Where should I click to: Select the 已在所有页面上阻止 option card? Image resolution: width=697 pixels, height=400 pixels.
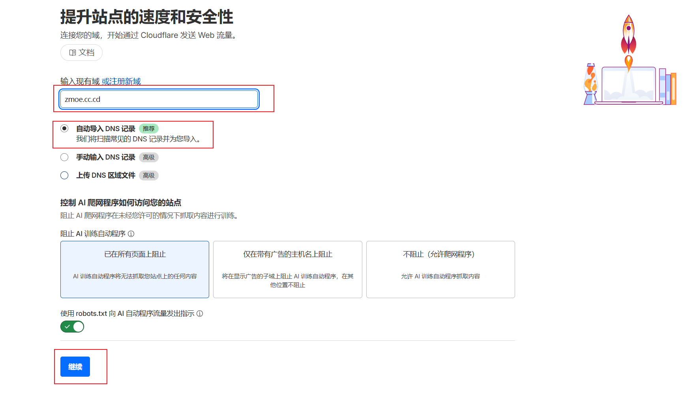tap(135, 269)
